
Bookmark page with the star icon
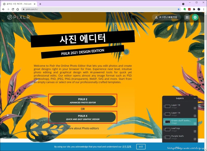(x=179, y=9)
